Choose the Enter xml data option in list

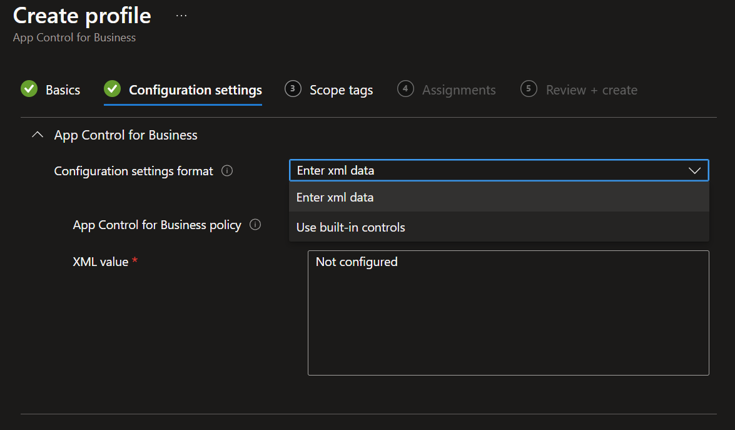499,197
